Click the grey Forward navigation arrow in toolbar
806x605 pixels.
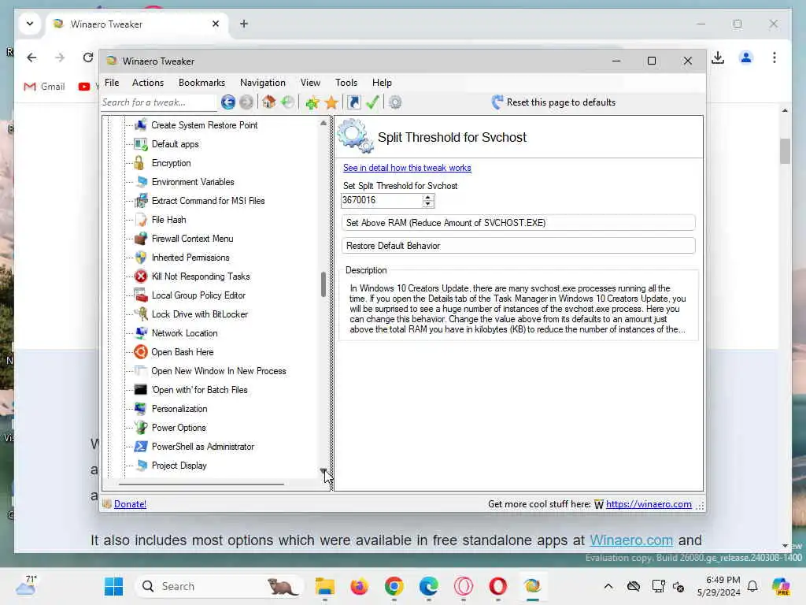(x=246, y=102)
